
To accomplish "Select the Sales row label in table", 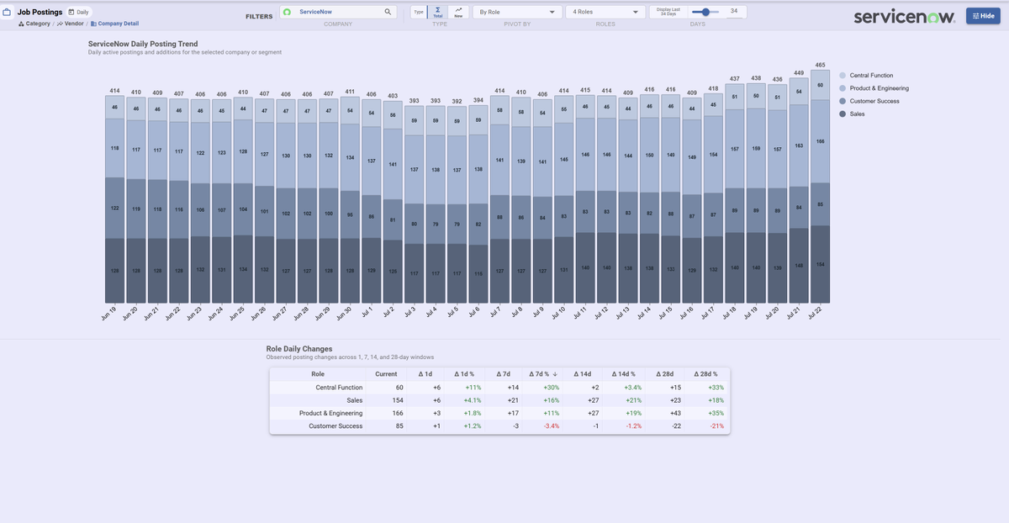I will click(355, 400).
